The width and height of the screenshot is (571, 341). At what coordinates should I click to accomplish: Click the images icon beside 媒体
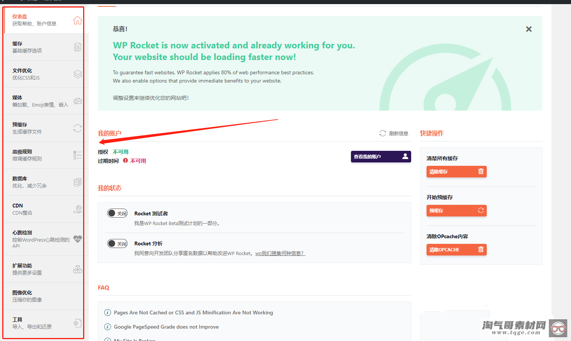(77, 101)
